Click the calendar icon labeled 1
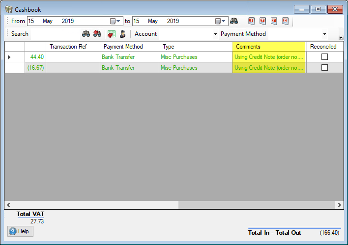 (251, 21)
